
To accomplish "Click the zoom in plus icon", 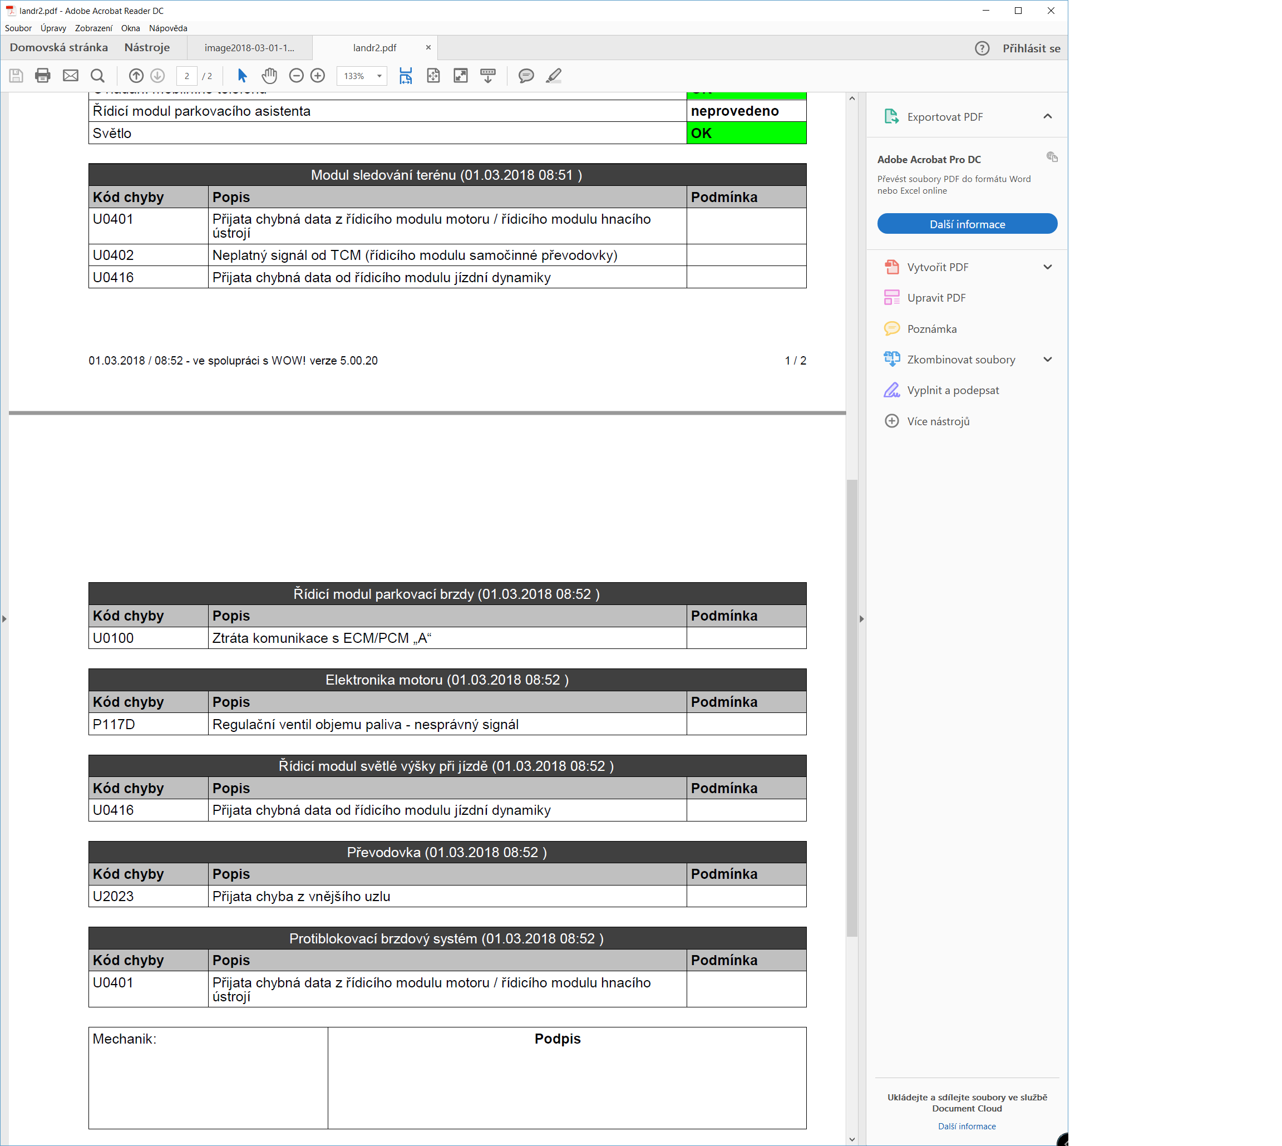I will tap(318, 76).
